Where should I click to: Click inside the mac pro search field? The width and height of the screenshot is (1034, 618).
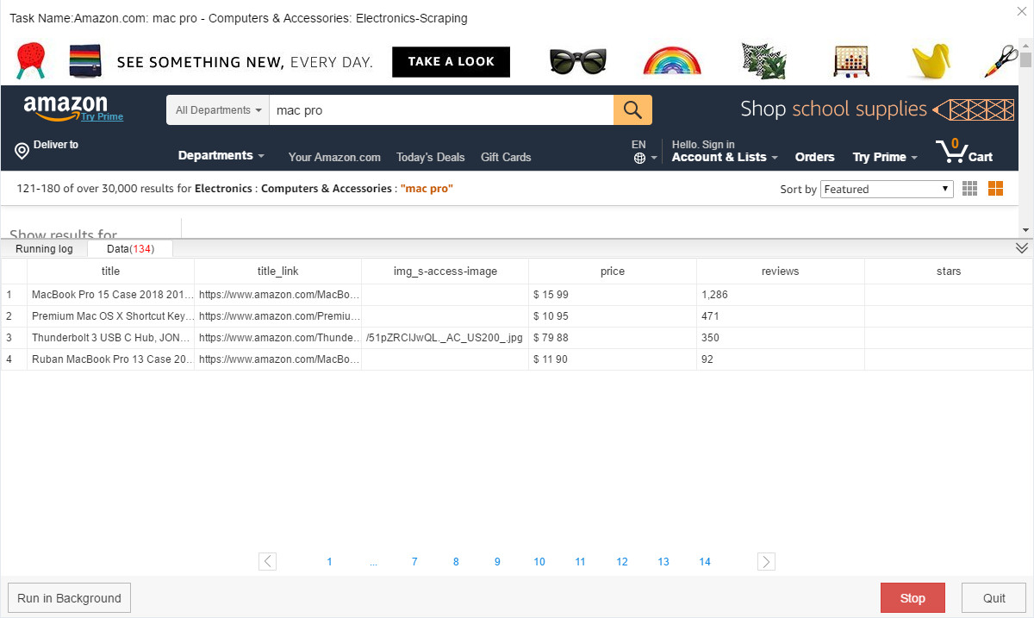coord(441,110)
